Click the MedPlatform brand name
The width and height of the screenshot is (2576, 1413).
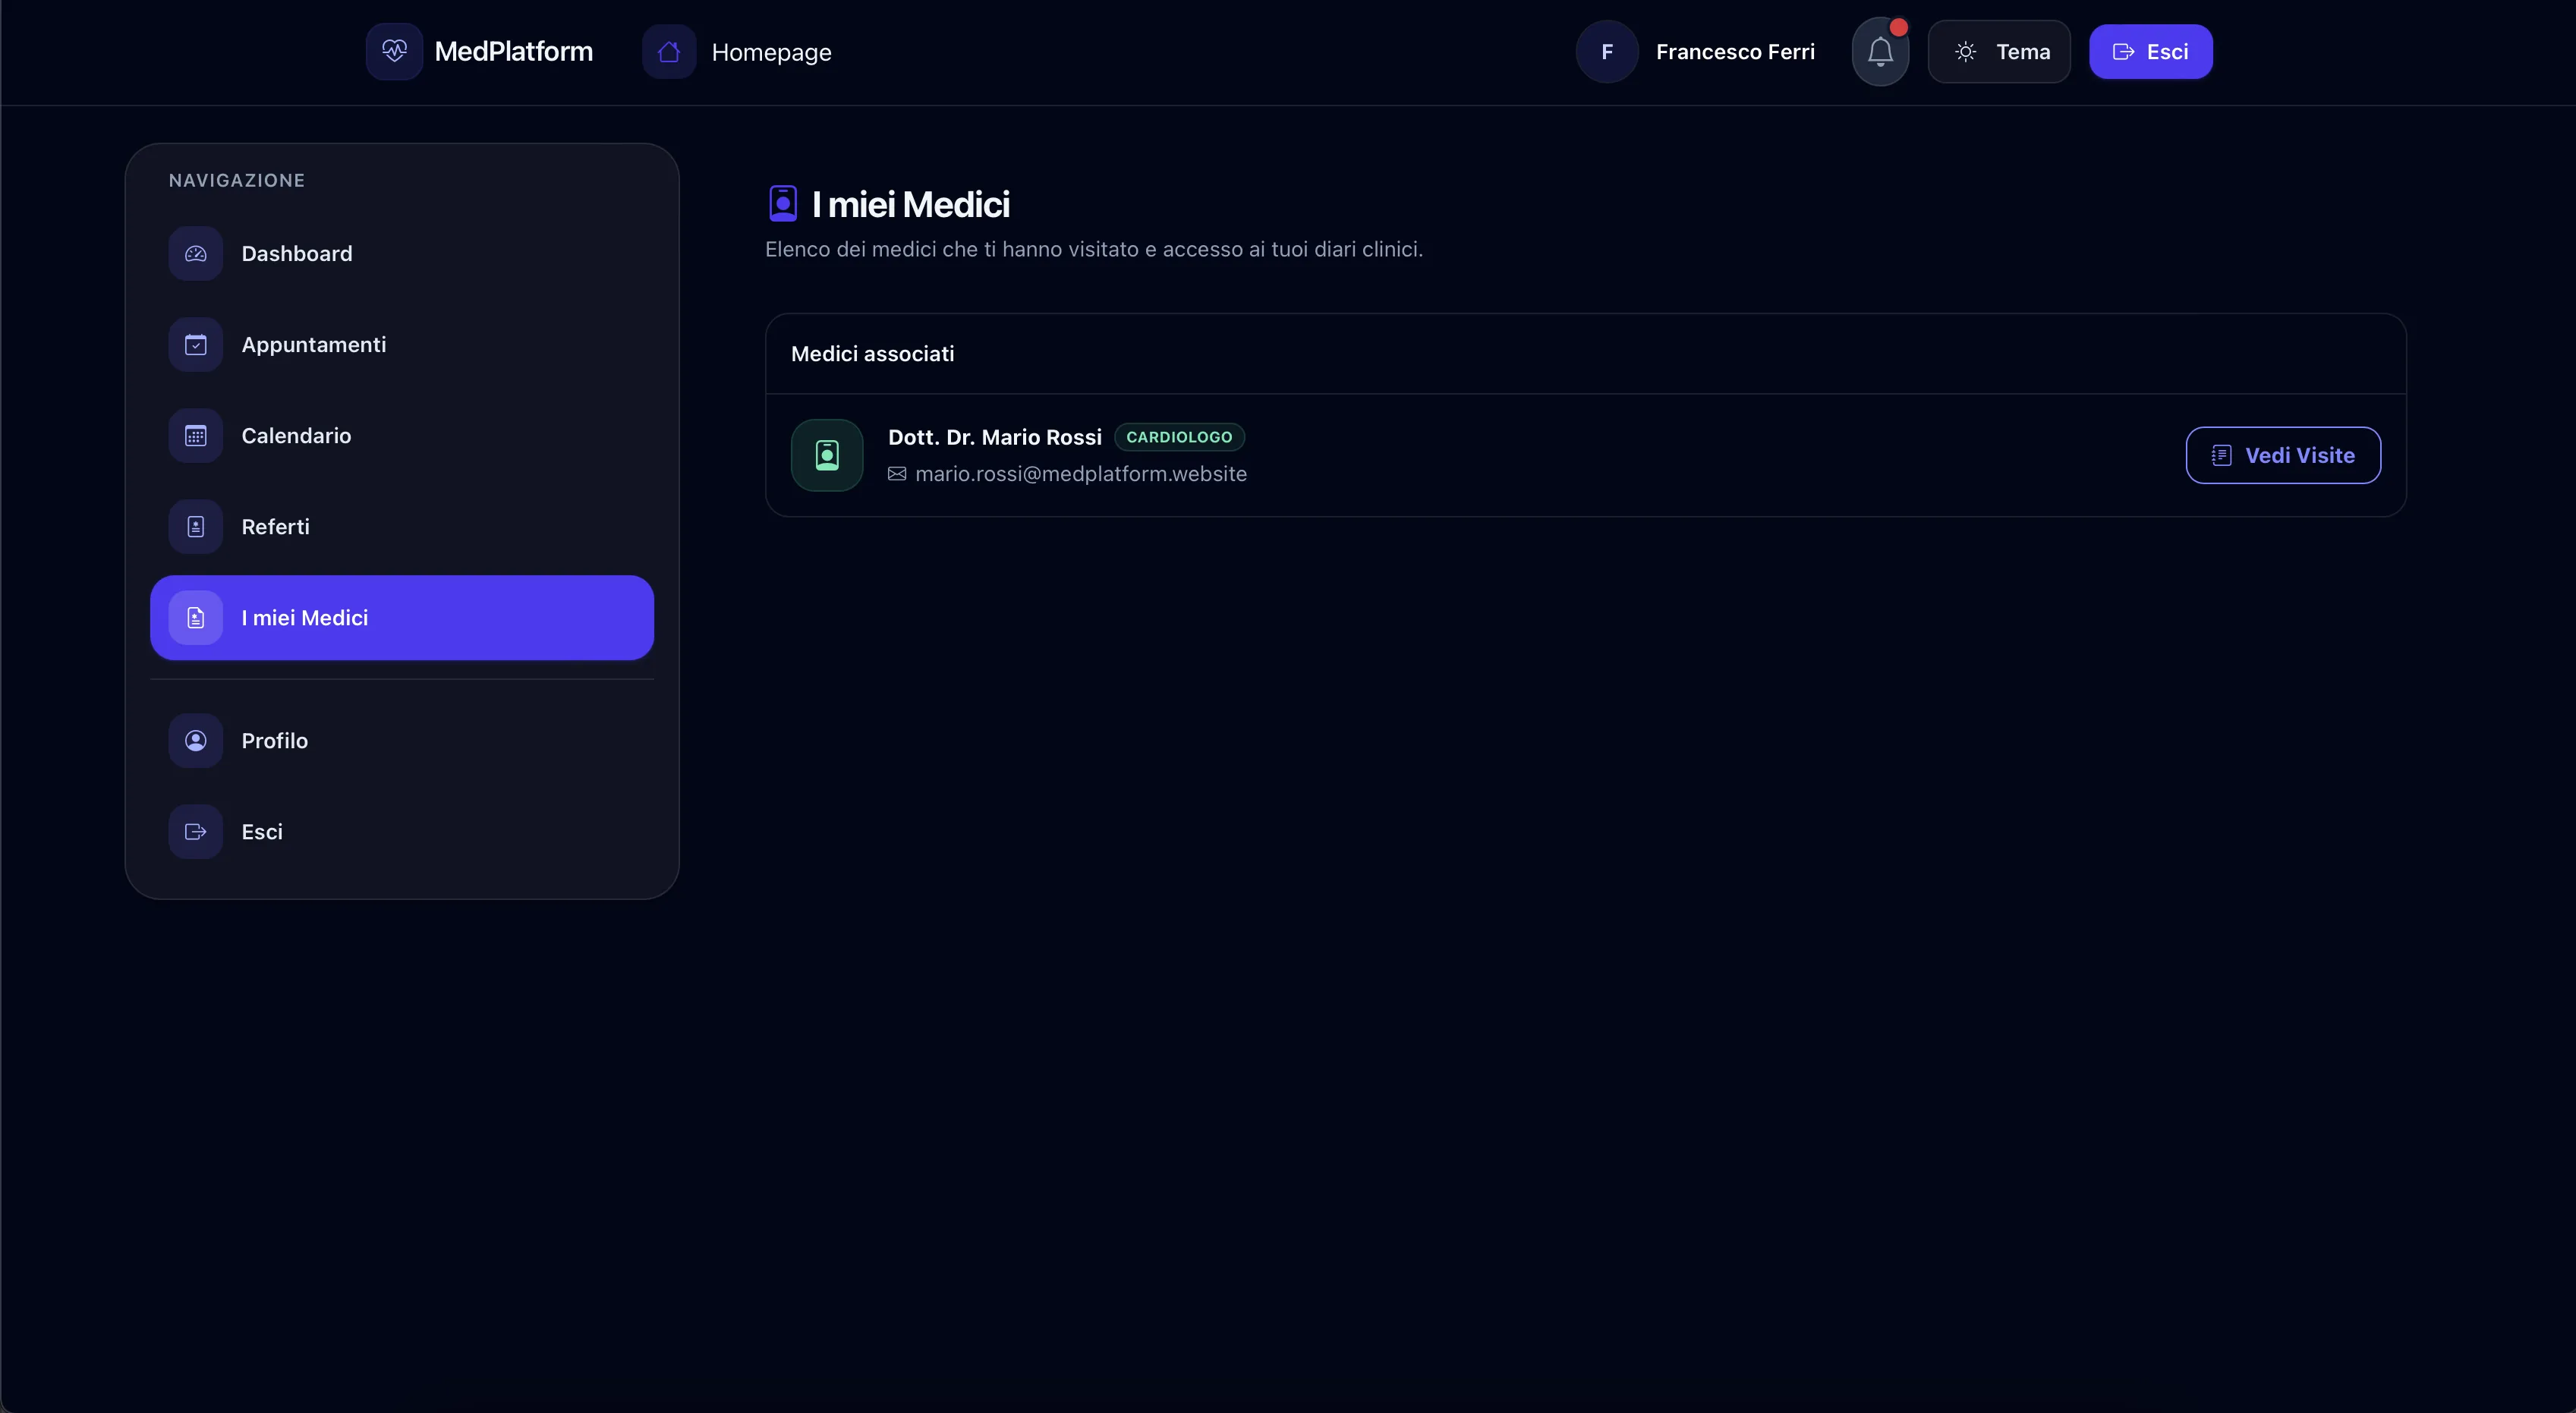[x=513, y=51]
